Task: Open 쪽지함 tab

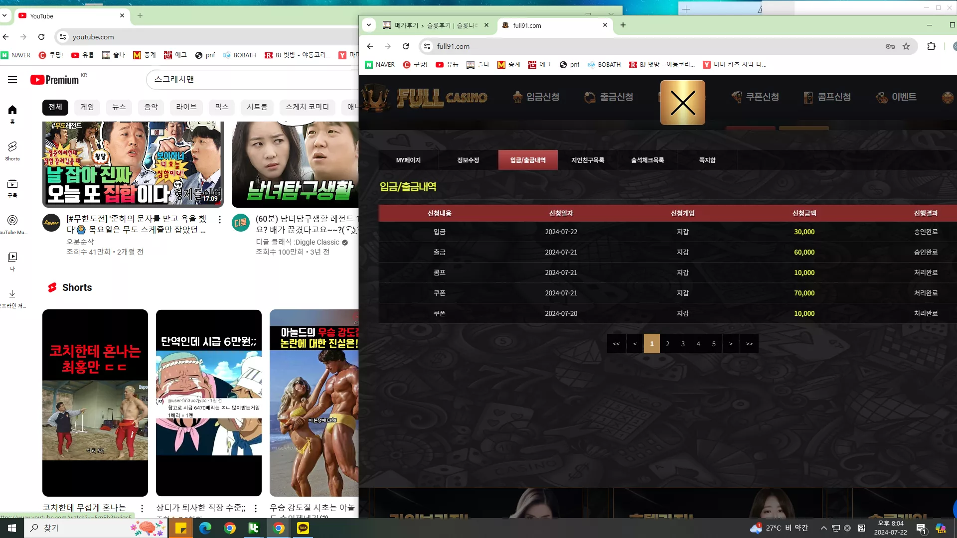Action: pyautogui.click(x=707, y=160)
